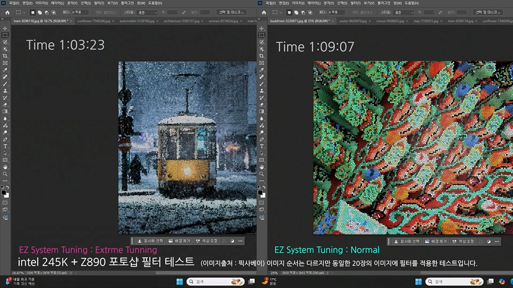
Task: Open the Style dropdown in left options bar
Action: coord(147,12)
